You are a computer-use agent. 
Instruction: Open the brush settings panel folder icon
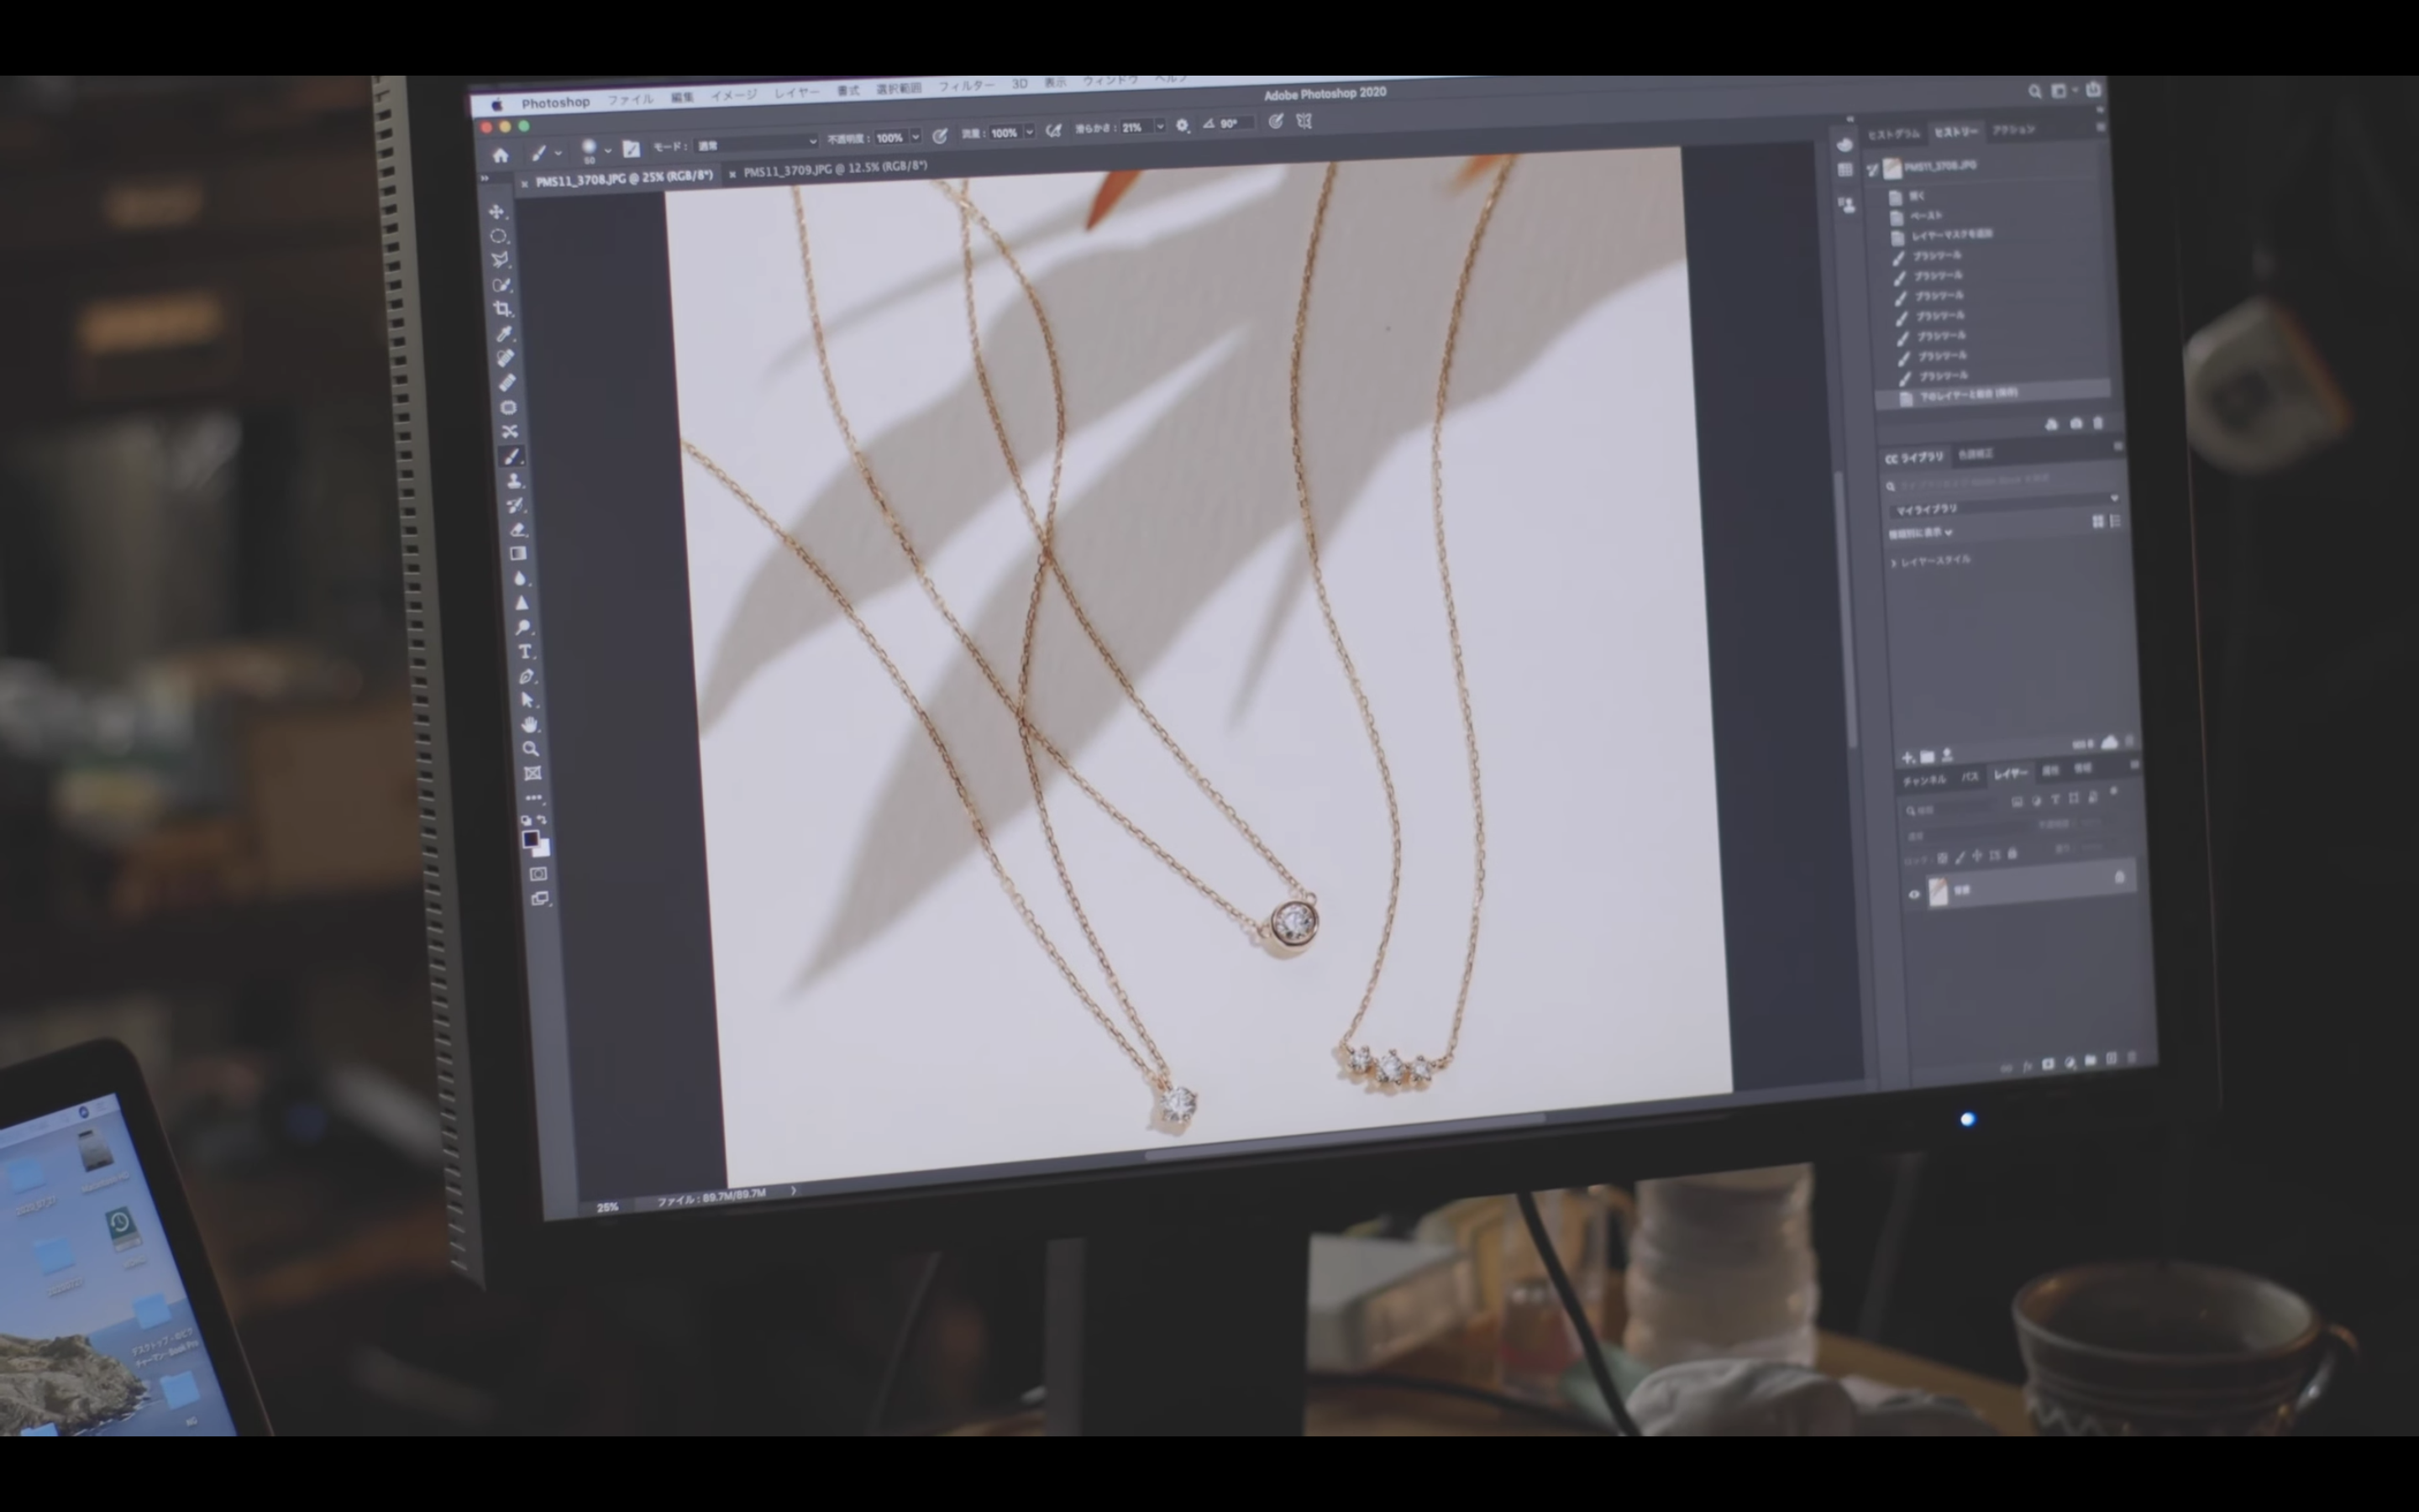point(631,149)
